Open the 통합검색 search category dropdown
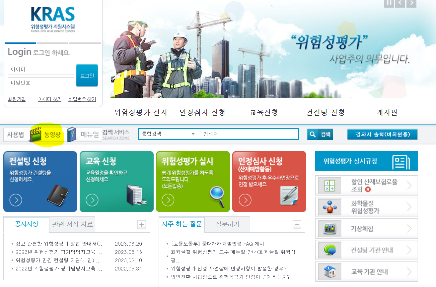The height and width of the screenshot is (287, 436). coord(192,134)
